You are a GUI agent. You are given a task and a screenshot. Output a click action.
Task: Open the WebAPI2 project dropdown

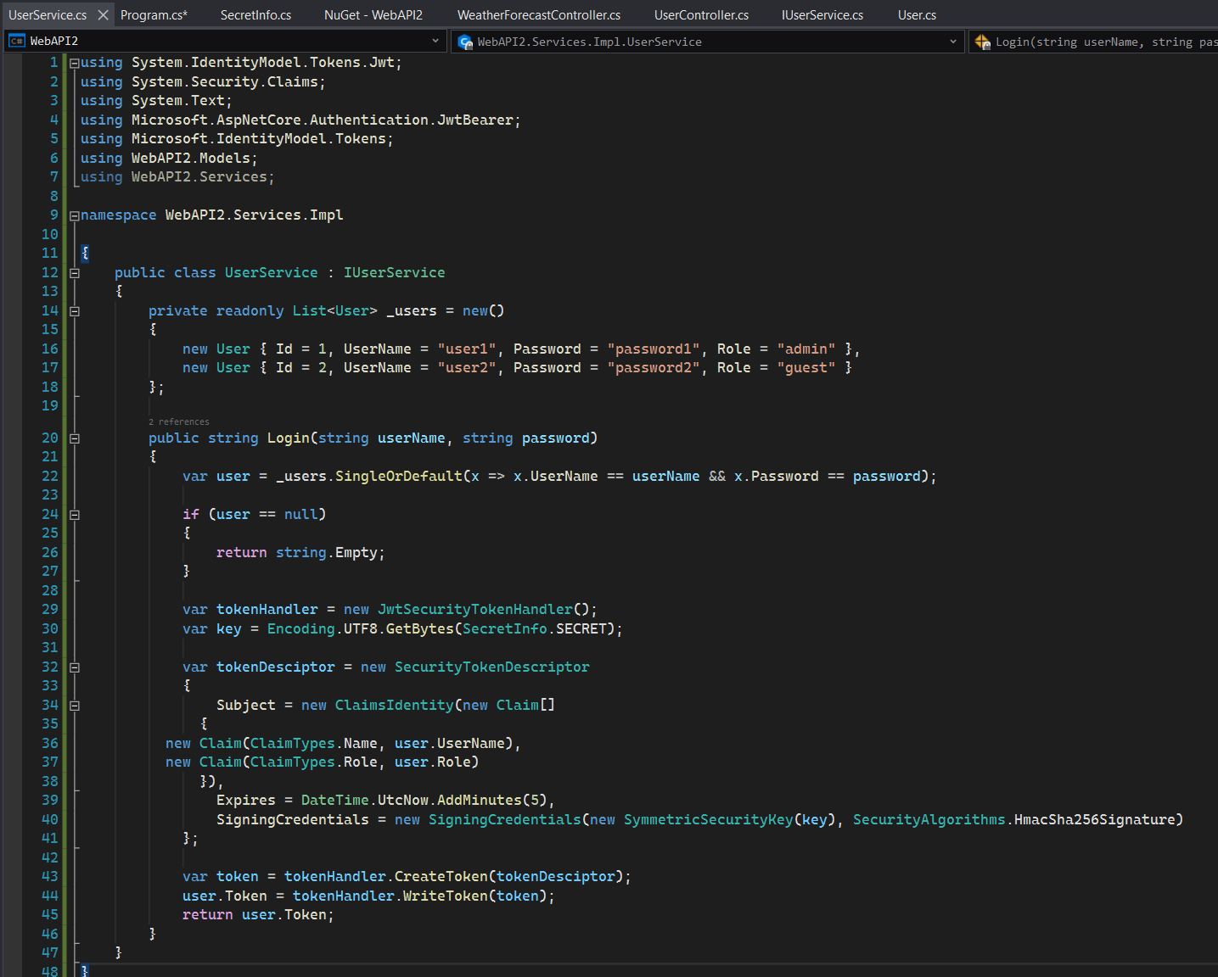[226, 41]
